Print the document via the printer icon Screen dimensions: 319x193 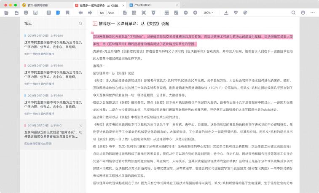tap(26, 13)
